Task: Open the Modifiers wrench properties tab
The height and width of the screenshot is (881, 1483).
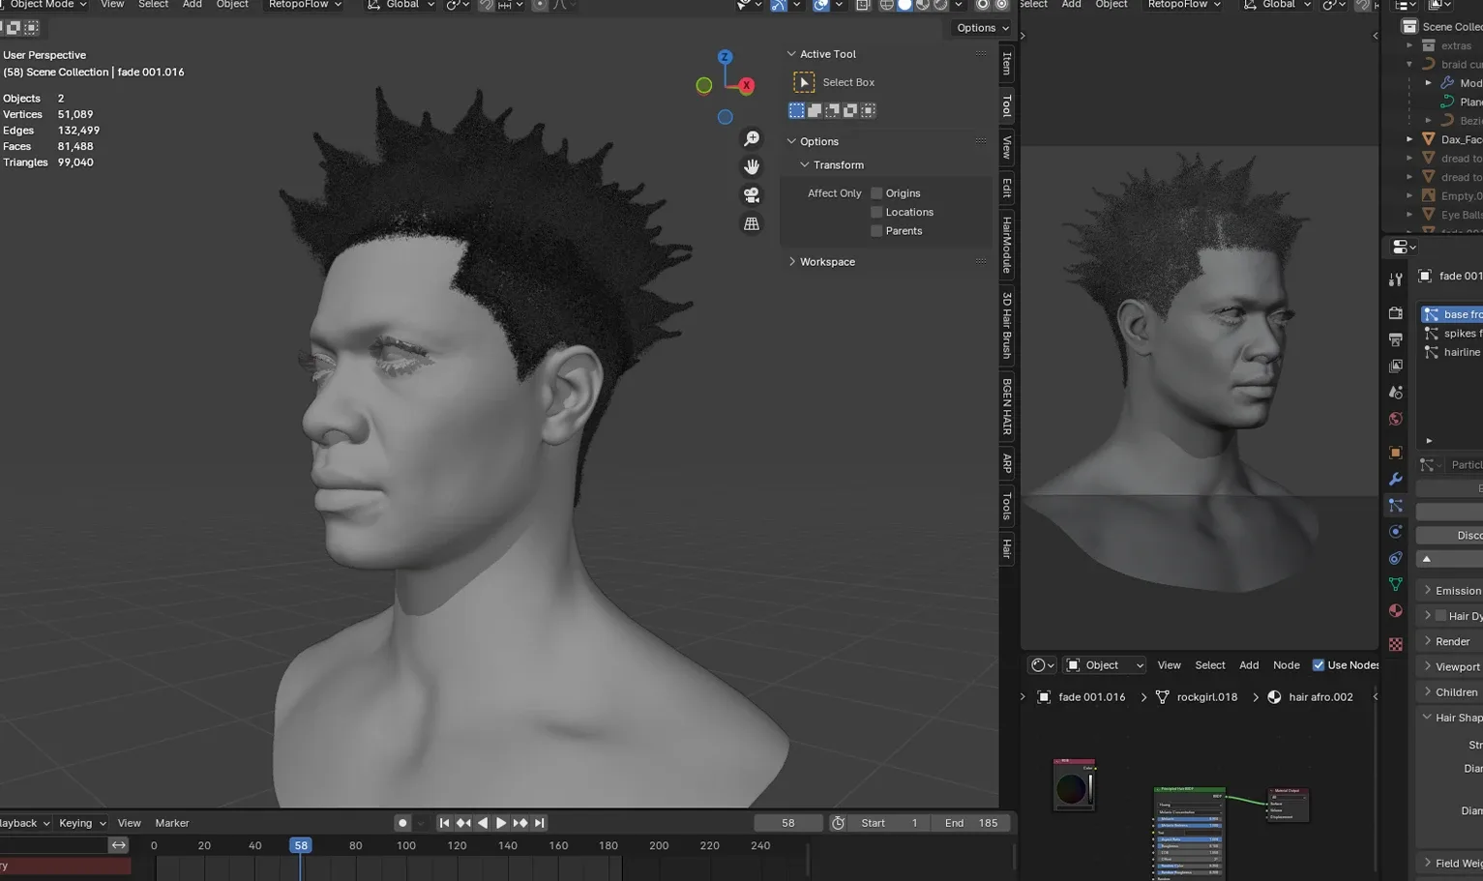Action: tap(1395, 480)
